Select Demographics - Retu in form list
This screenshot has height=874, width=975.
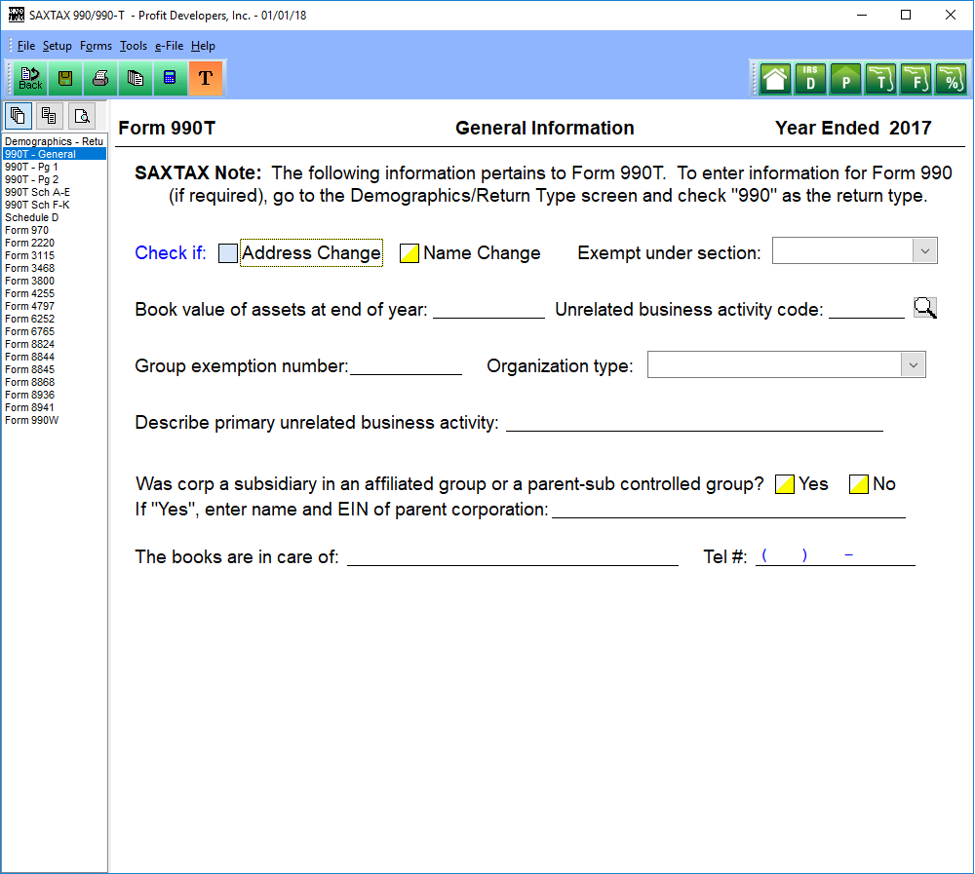point(54,141)
